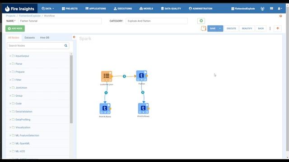Click the SAVE button

point(213,28)
